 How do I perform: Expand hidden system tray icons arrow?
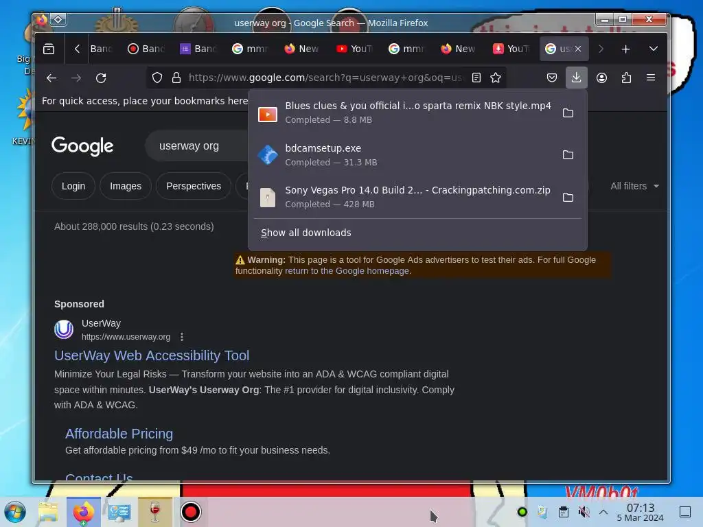click(x=603, y=512)
